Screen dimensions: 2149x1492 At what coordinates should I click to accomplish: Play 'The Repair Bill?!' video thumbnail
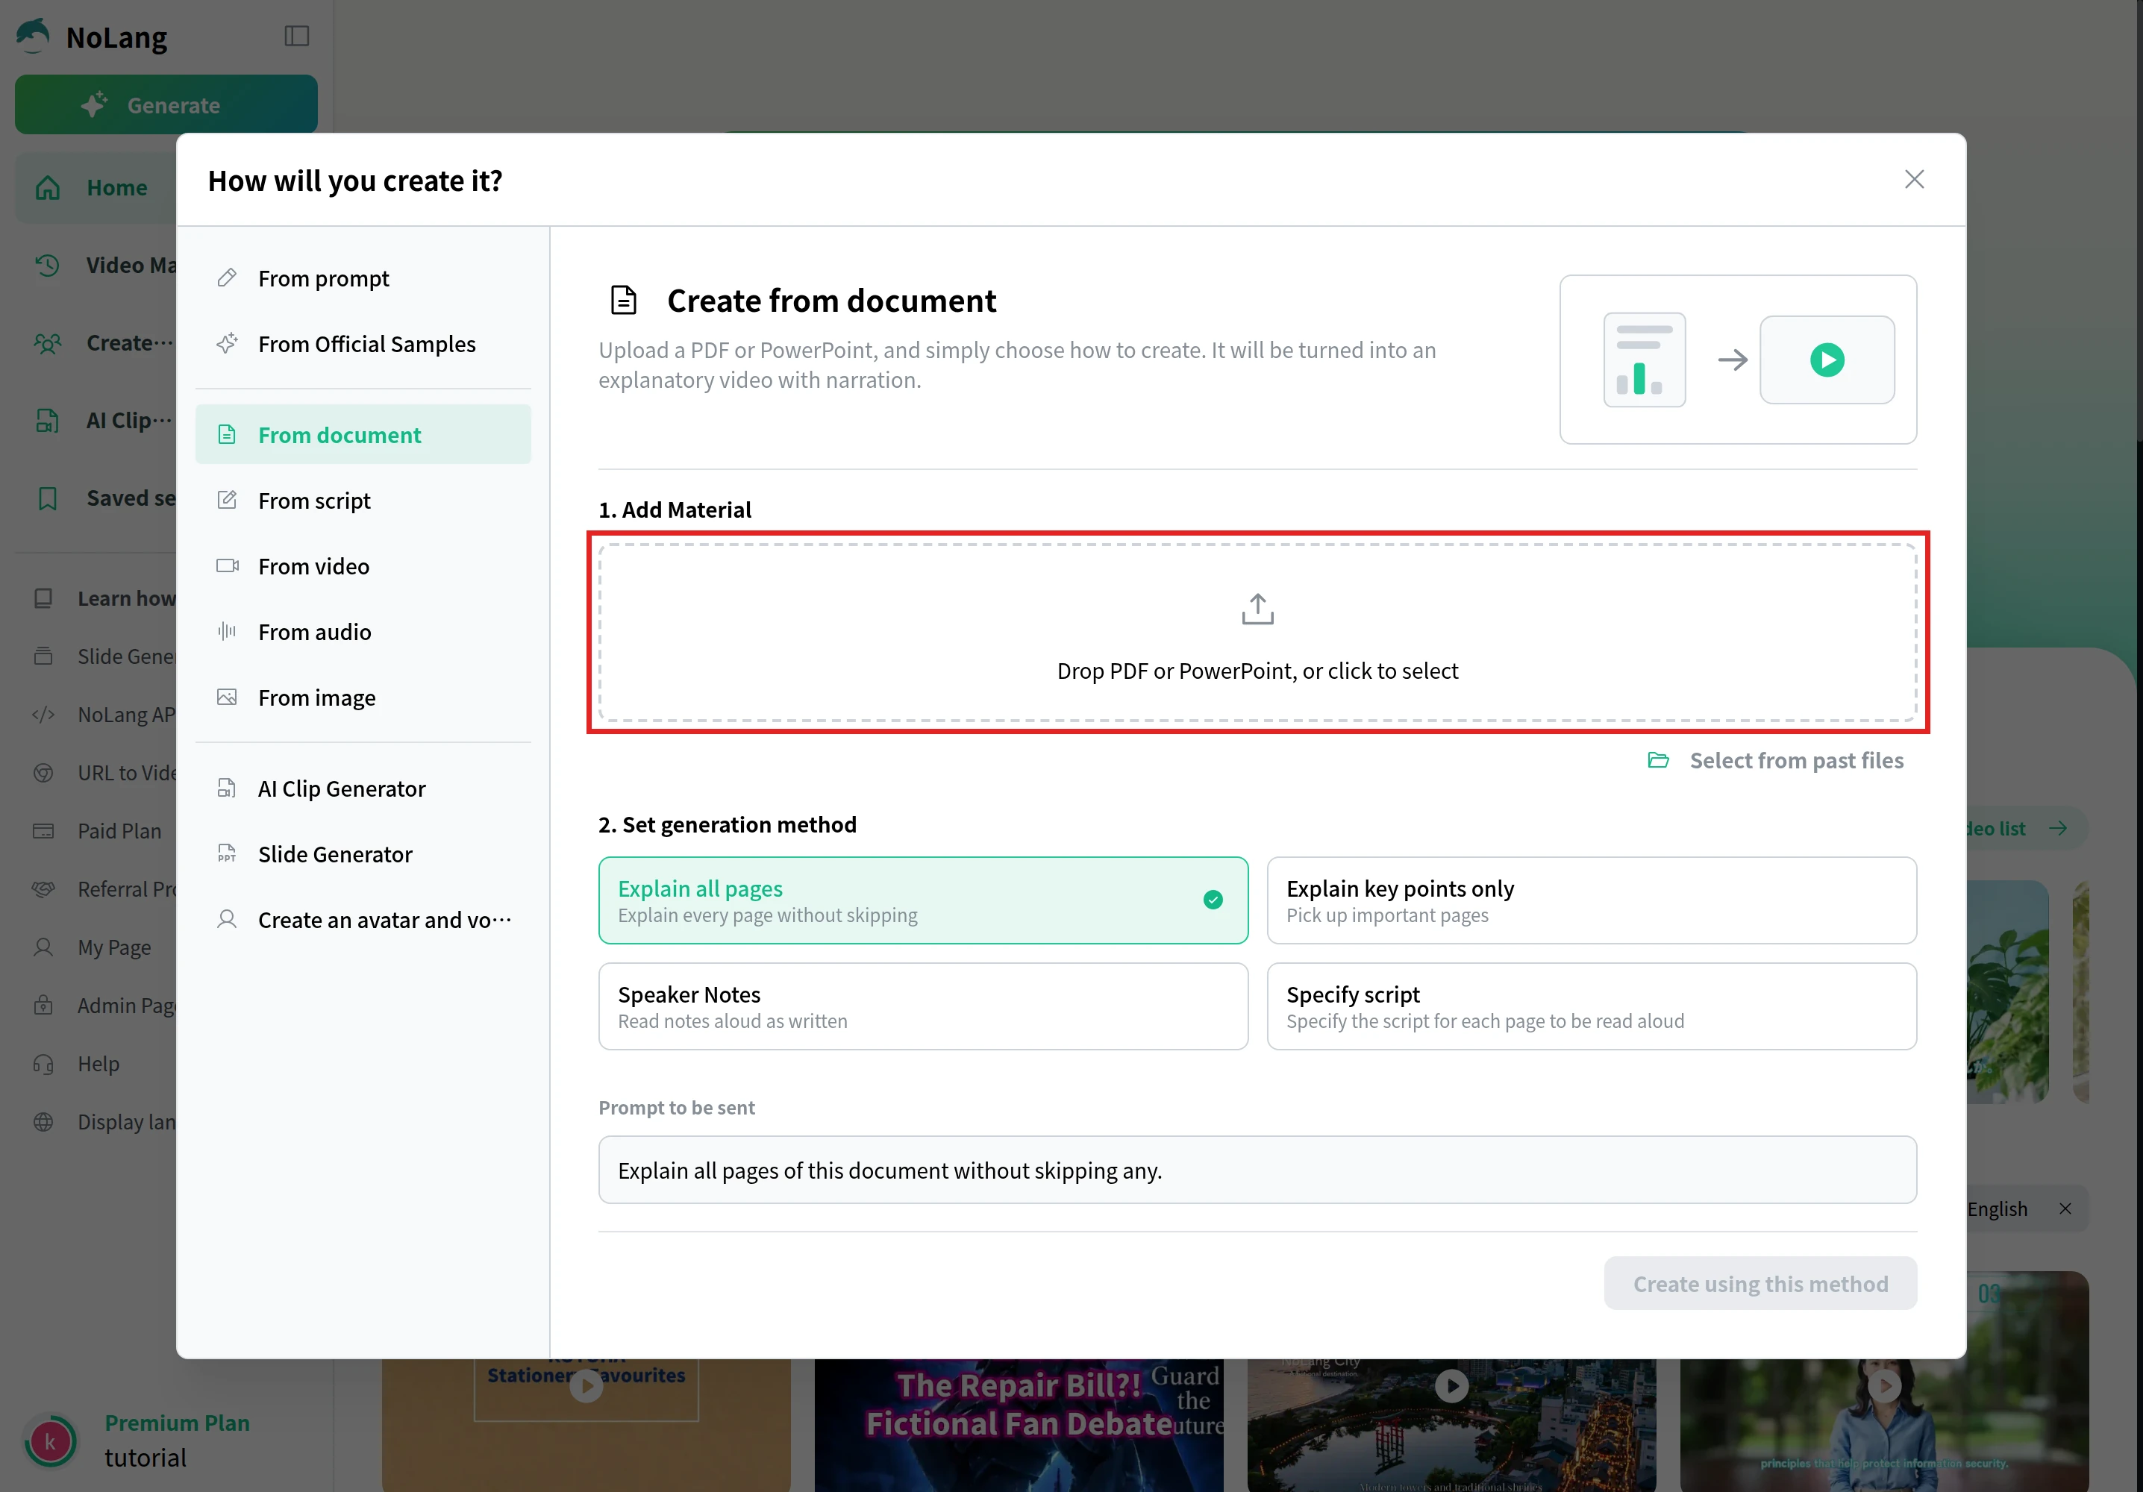pos(1018,1425)
